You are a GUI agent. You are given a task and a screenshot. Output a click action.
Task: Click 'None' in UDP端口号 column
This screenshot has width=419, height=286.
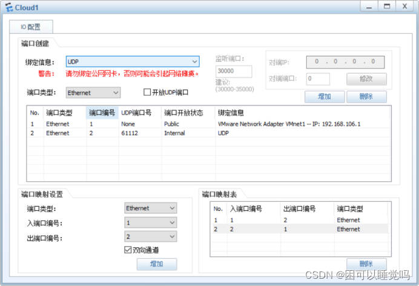click(x=128, y=124)
